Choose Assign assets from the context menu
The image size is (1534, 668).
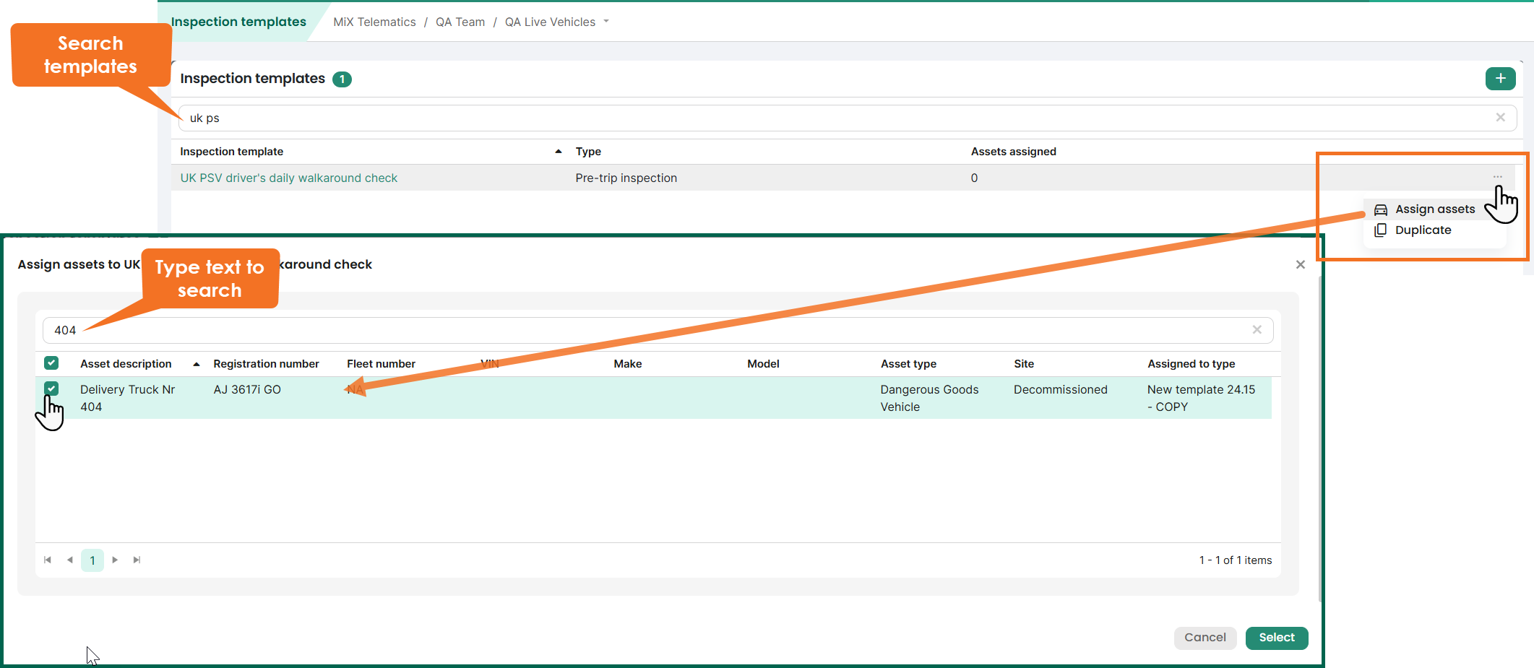(1434, 209)
